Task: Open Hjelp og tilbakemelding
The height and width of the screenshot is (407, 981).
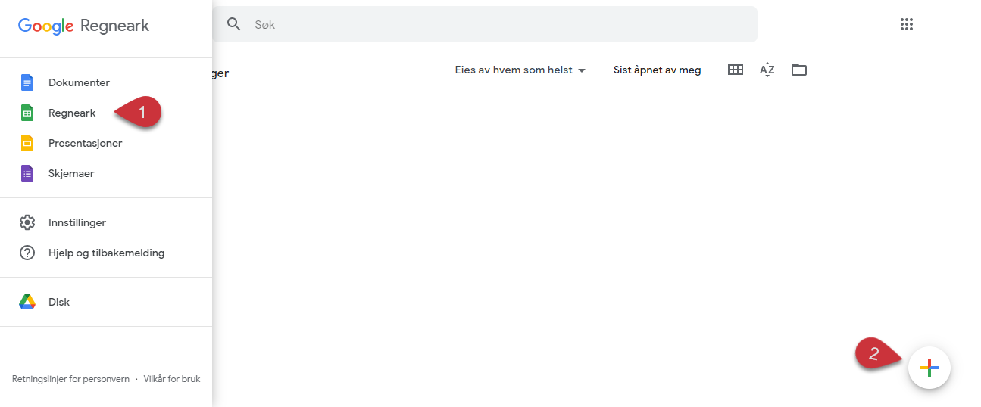Action: pyautogui.click(x=106, y=253)
